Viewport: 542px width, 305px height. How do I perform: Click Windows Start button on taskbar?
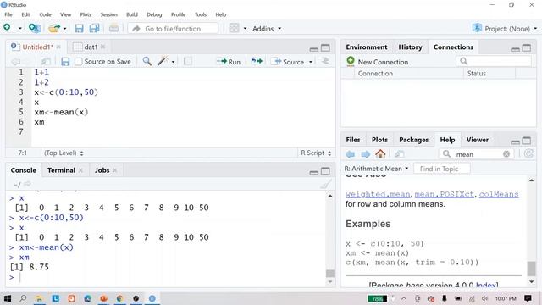8,298
